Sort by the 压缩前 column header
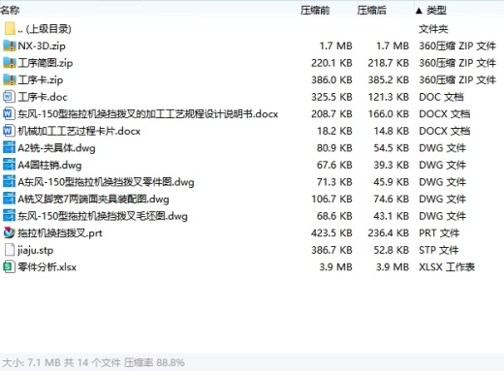Image resolution: width=504 pixels, height=371 pixels. pyautogui.click(x=315, y=11)
